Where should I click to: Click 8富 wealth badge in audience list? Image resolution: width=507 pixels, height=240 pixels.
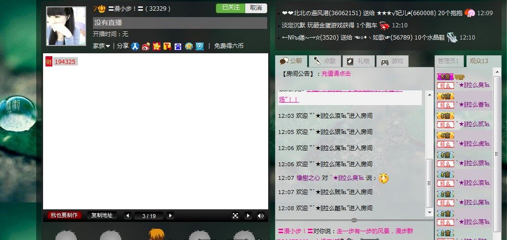(x=445, y=77)
